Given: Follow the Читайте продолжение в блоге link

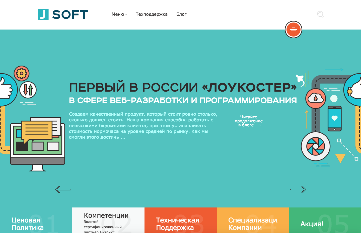Looking at the screenshot, I should coord(249,121).
